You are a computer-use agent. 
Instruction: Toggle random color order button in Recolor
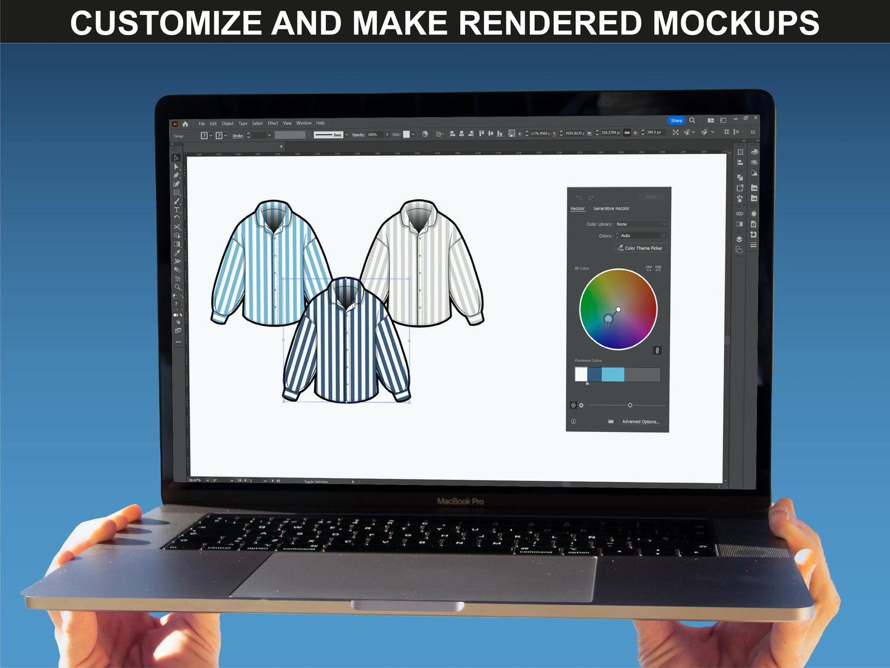pyautogui.click(x=649, y=269)
